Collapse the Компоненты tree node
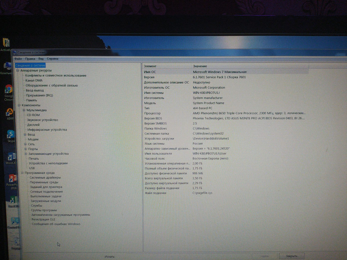The width and height of the screenshot is (347, 260). coord(19,105)
